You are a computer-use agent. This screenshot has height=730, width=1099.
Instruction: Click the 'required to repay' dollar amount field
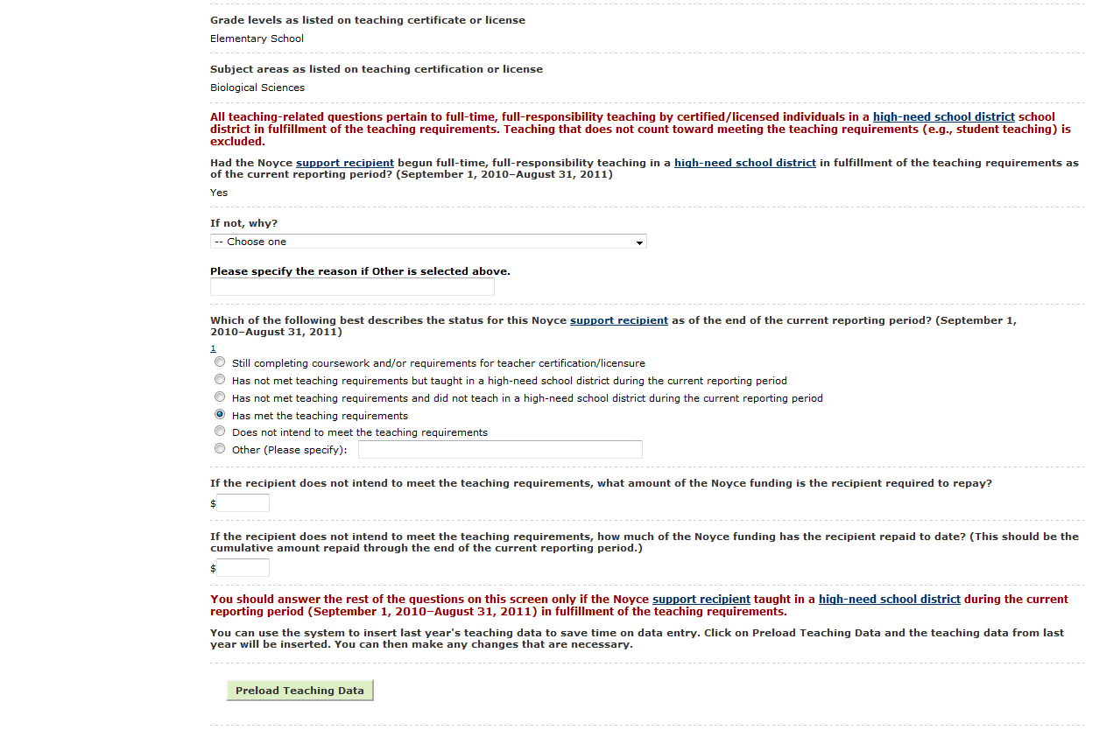[243, 503]
